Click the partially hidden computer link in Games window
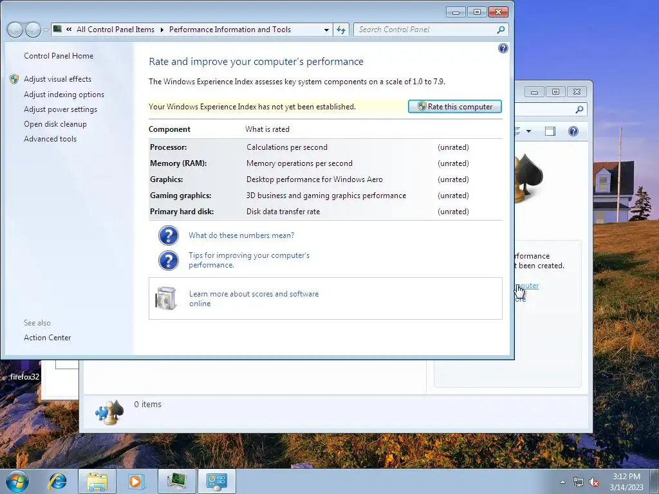659x494 pixels. click(527, 286)
